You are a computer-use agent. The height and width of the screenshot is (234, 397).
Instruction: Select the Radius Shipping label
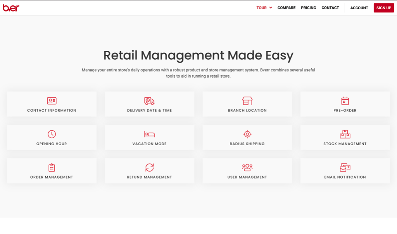247,144
